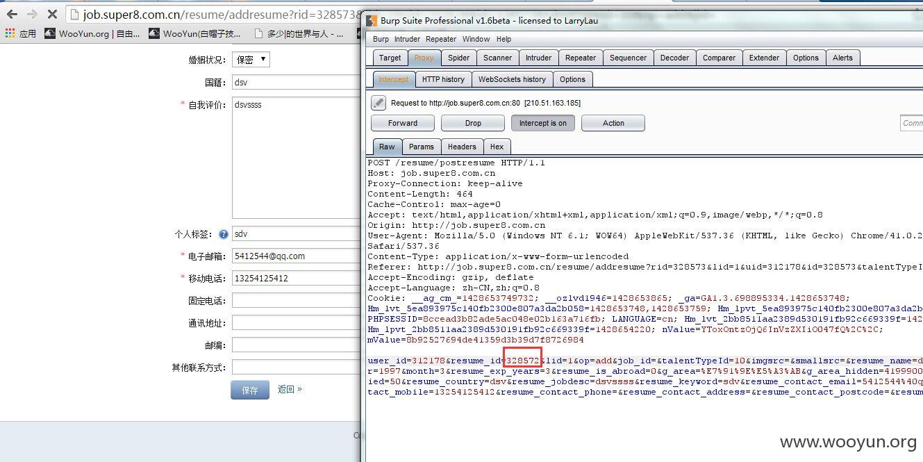Click the 返回 link
923x462 pixels.
click(x=290, y=389)
